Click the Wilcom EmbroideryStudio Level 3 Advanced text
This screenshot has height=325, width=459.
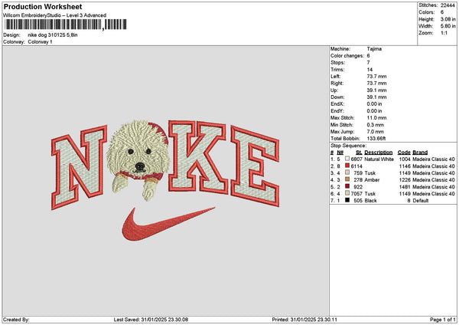(55, 15)
